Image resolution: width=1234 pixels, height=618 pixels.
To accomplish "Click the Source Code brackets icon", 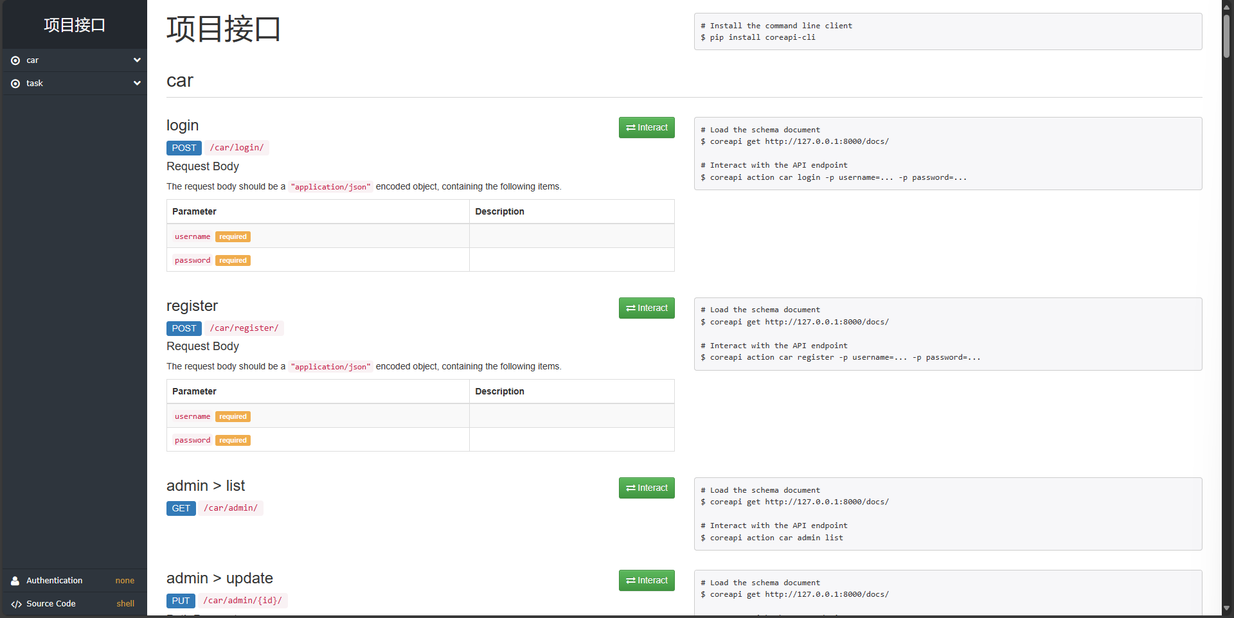I will [16, 604].
